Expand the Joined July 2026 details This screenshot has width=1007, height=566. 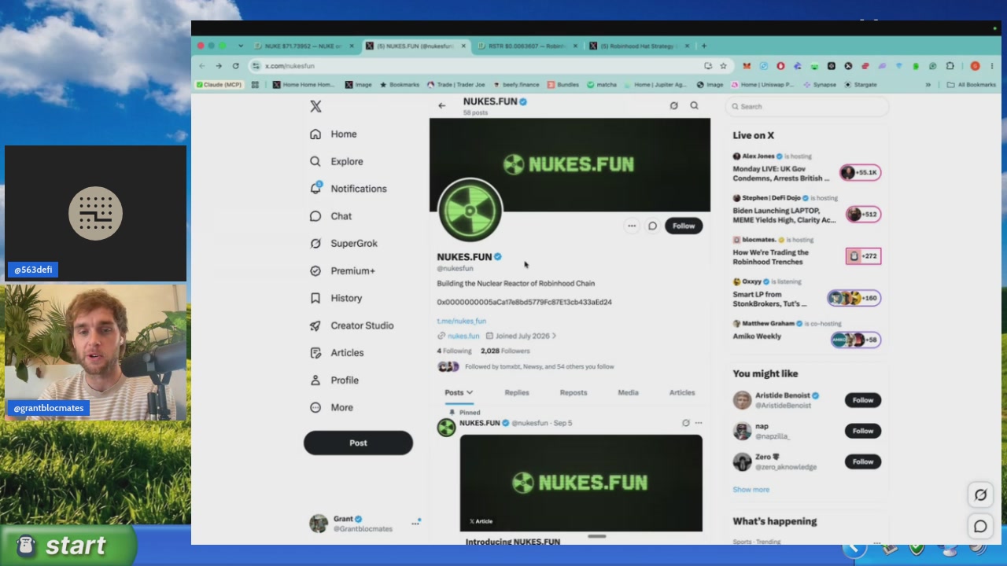tap(521, 336)
